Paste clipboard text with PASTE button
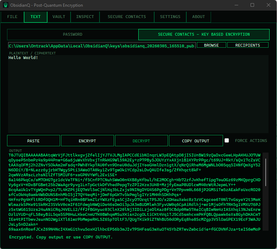 point(34,141)
